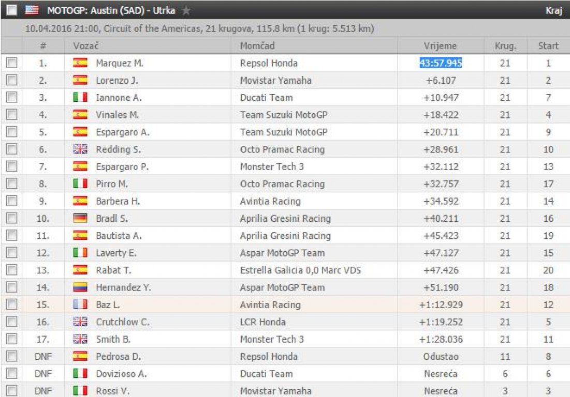
Task: Click the Spanish flag beside Pedrosa D.
Action: click(80, 356)
